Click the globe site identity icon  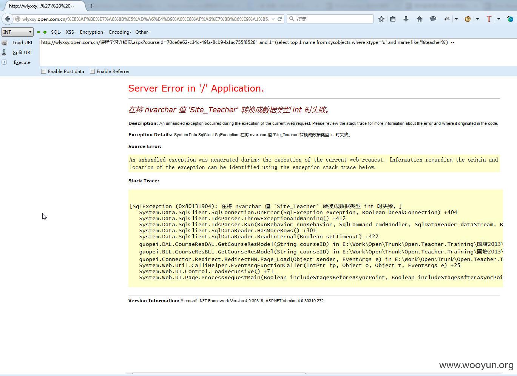pos(18,19)
